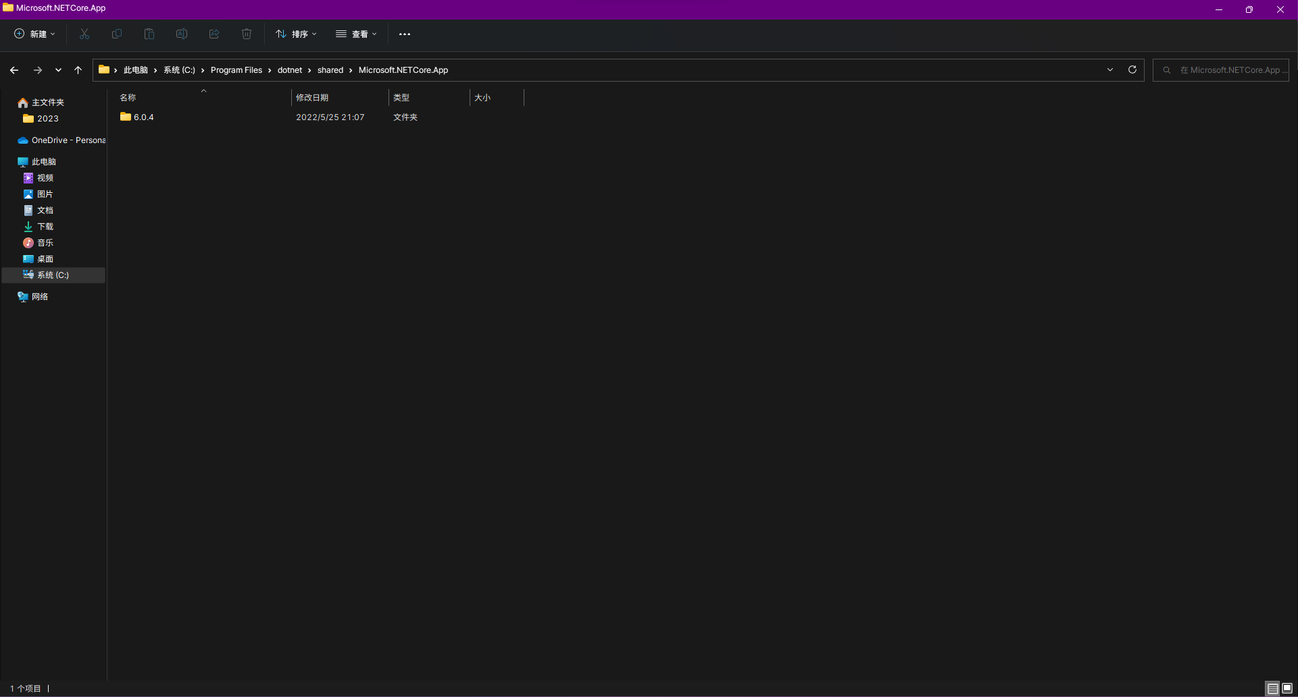Open the 新建 new item menu

[34, 34]
